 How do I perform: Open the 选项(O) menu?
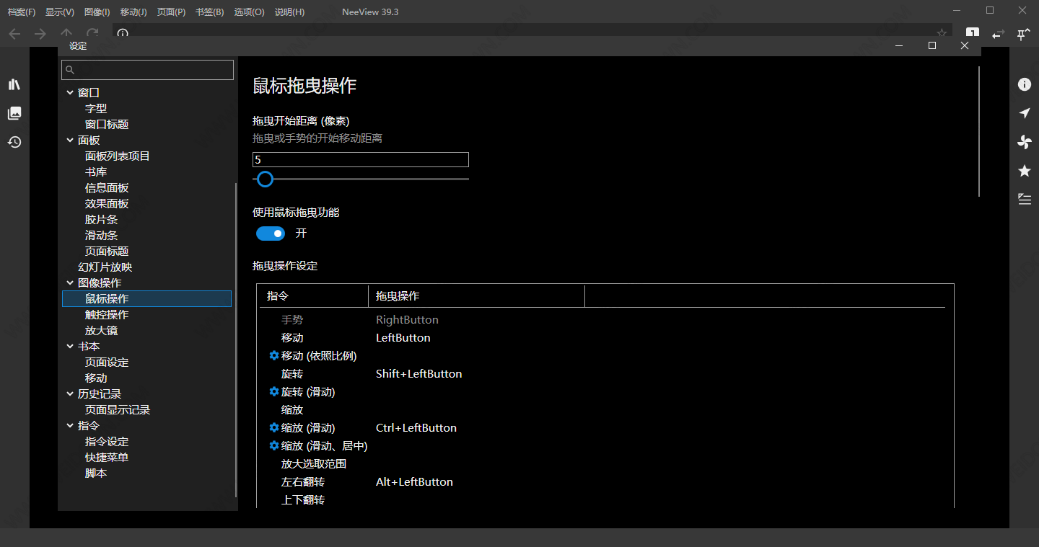(250, 12)
